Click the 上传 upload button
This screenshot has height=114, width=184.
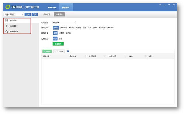click(28, 14)
